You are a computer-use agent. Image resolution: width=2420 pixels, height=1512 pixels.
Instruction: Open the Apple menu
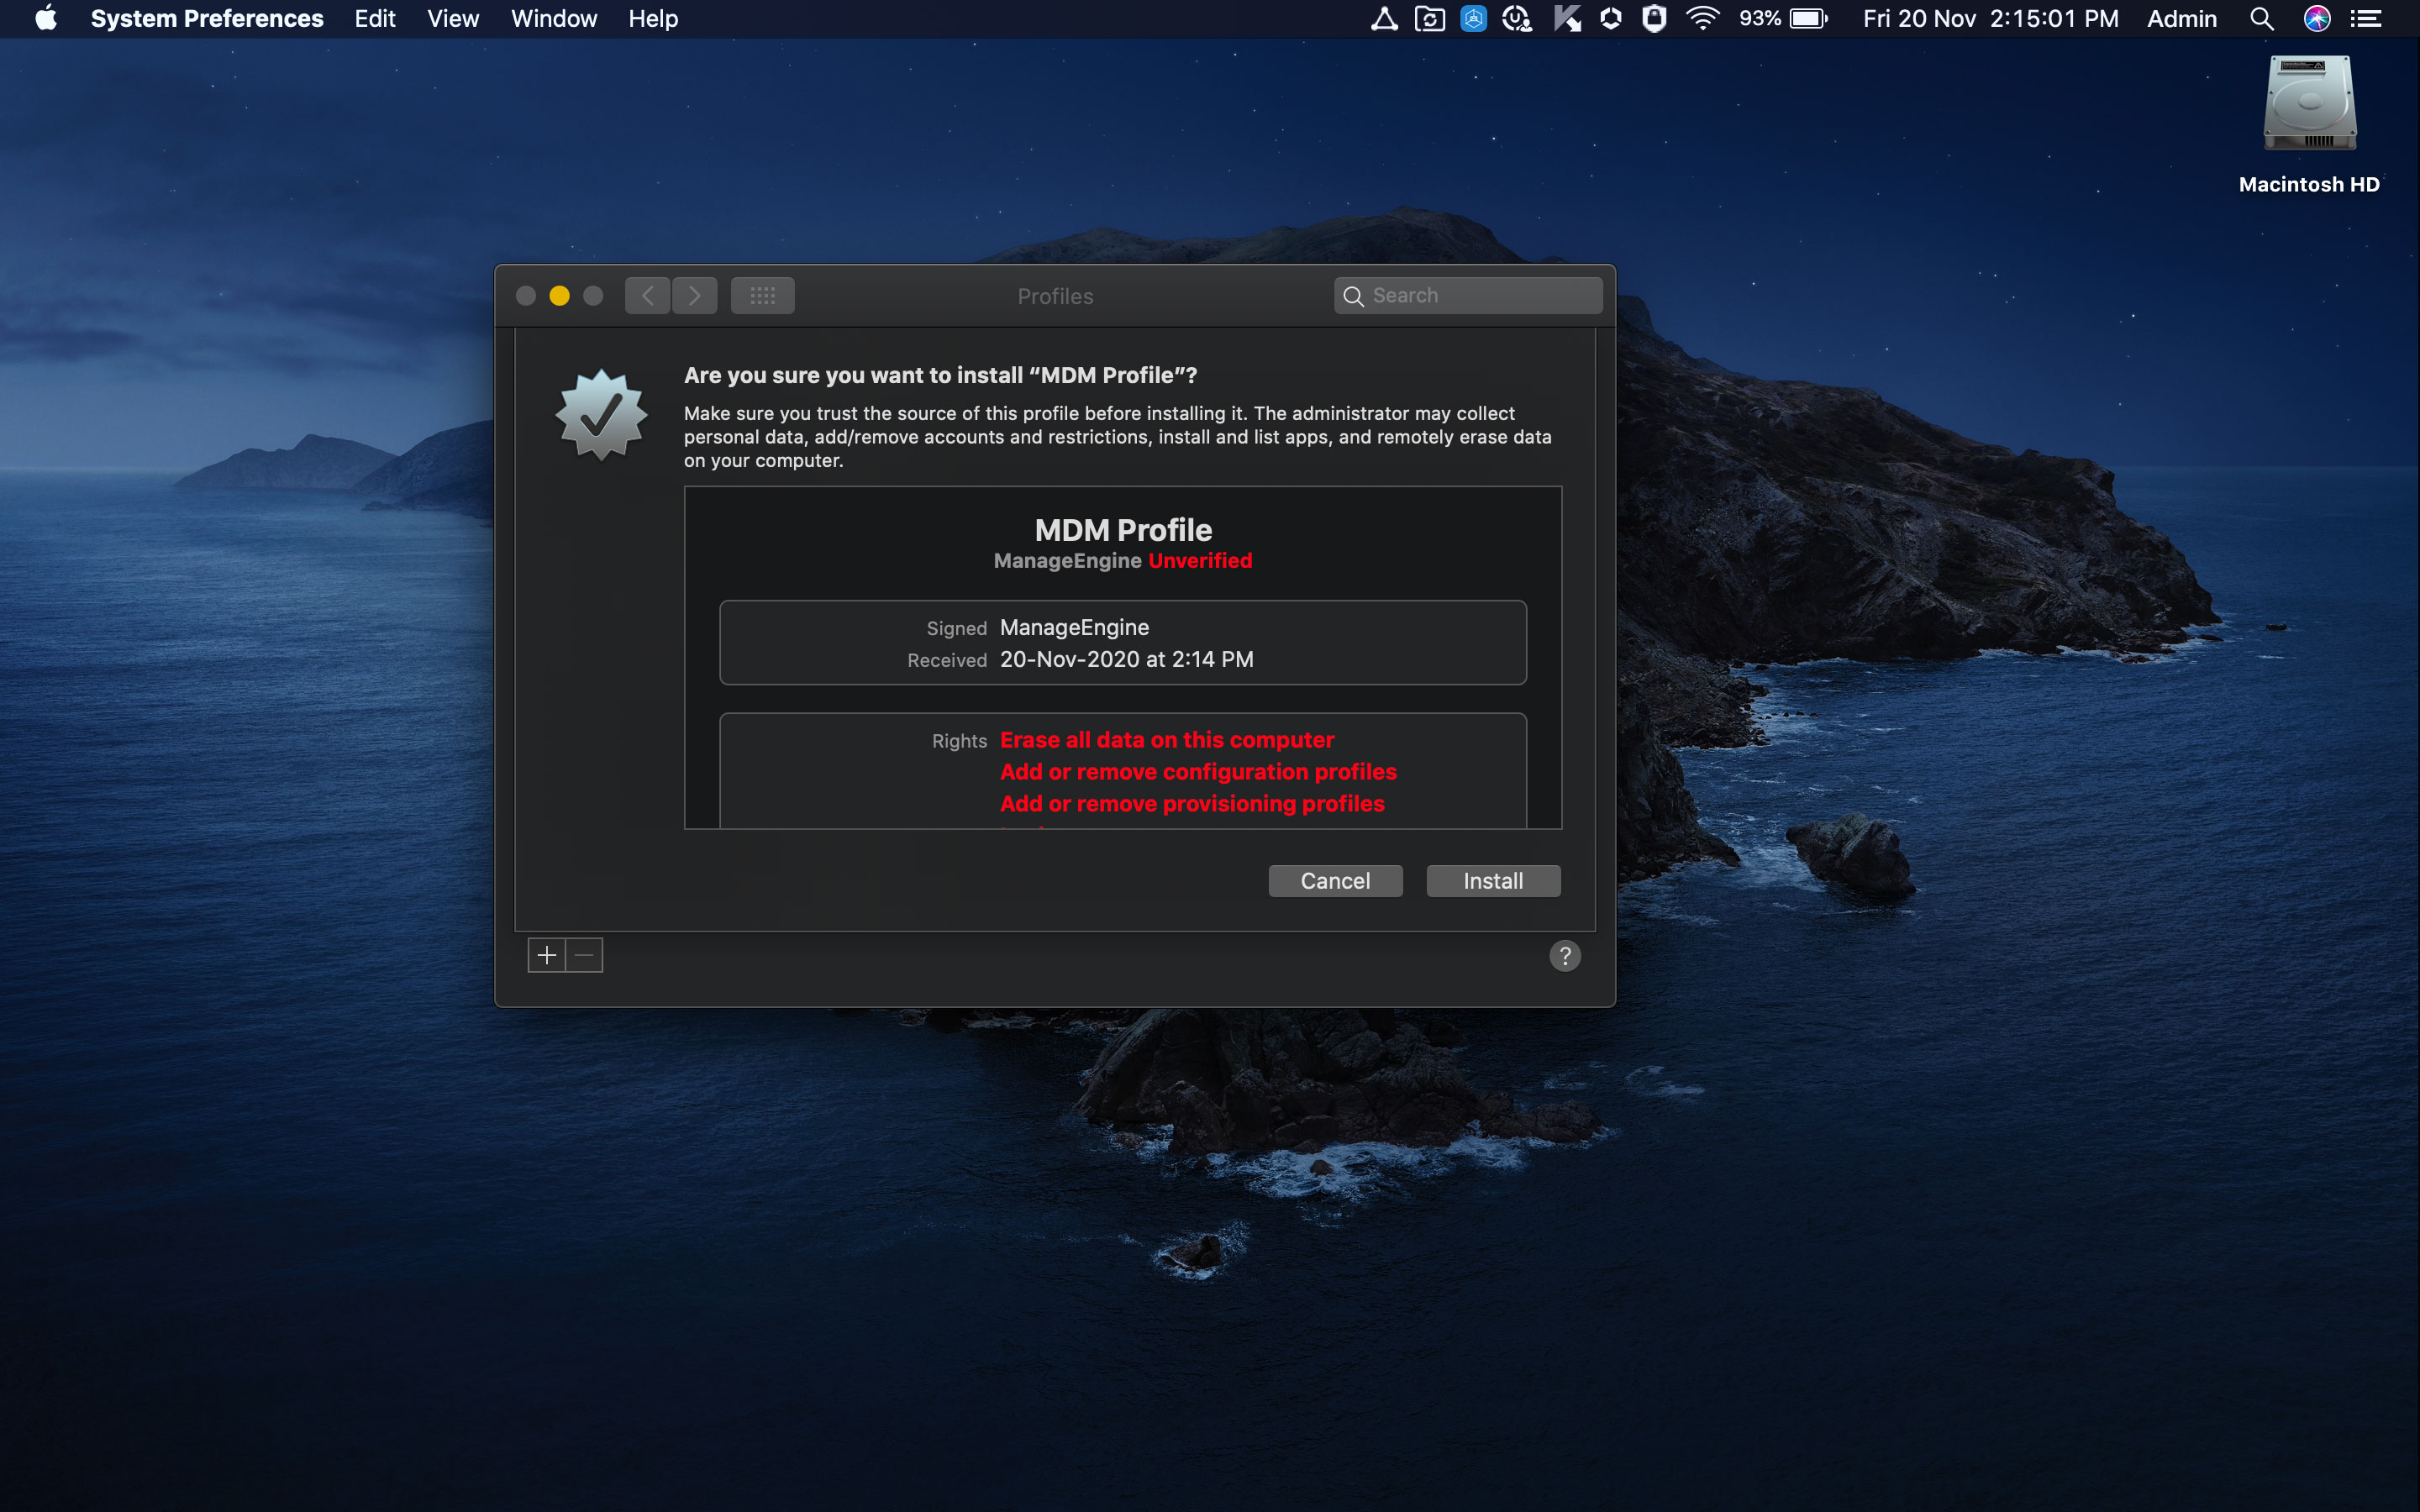[x=46, y=19]
